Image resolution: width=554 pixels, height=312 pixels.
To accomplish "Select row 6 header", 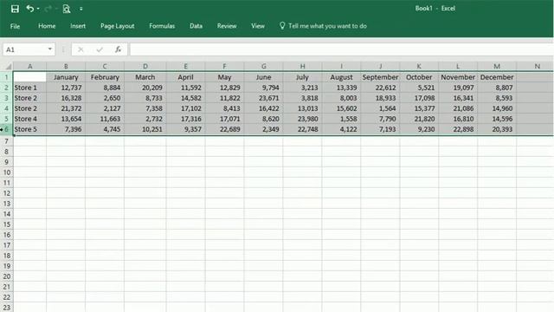I will [x=6, y=129].
